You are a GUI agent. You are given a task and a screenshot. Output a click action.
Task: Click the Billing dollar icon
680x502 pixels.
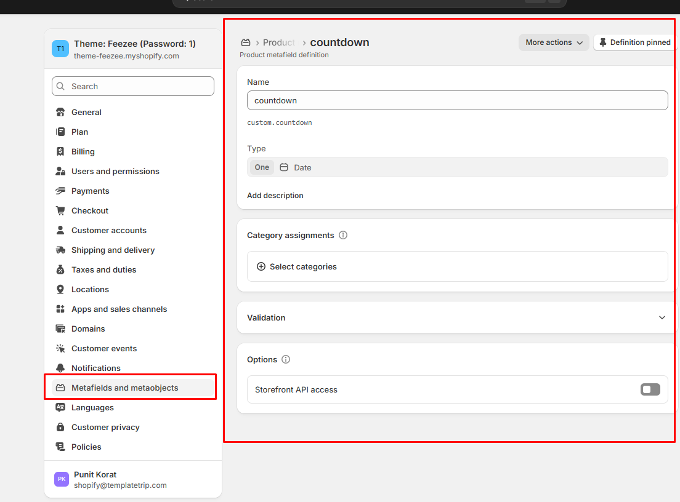pos(60,151)
